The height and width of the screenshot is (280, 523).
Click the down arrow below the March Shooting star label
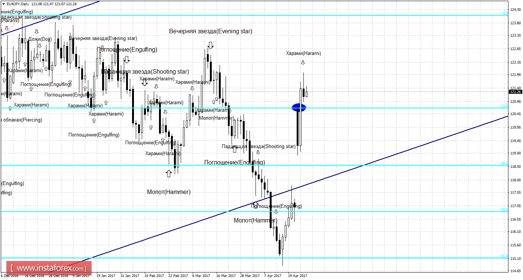(258, 152)
